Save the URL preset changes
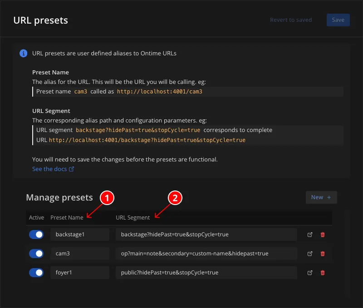Image resolution: width=363 pixels, height=308 pixels. [338, 20]
